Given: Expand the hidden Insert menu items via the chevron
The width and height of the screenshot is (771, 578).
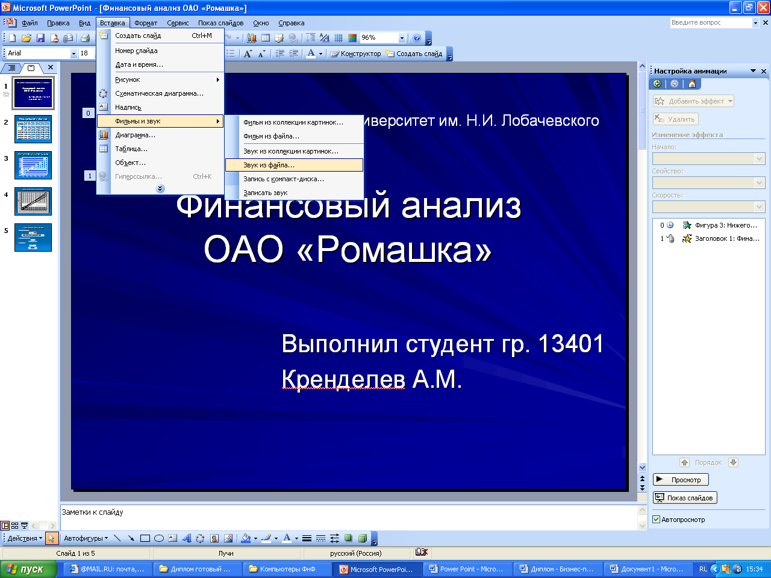Looking at the screenshot, I should pyautogui.click(x=160, y=188).
